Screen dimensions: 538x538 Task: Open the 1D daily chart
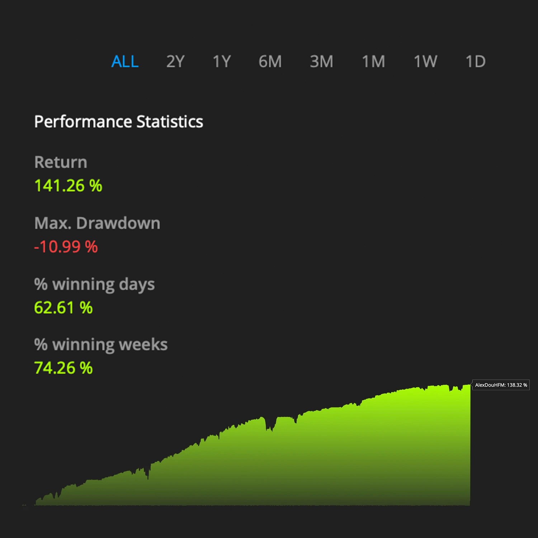[x=476, y=61]
